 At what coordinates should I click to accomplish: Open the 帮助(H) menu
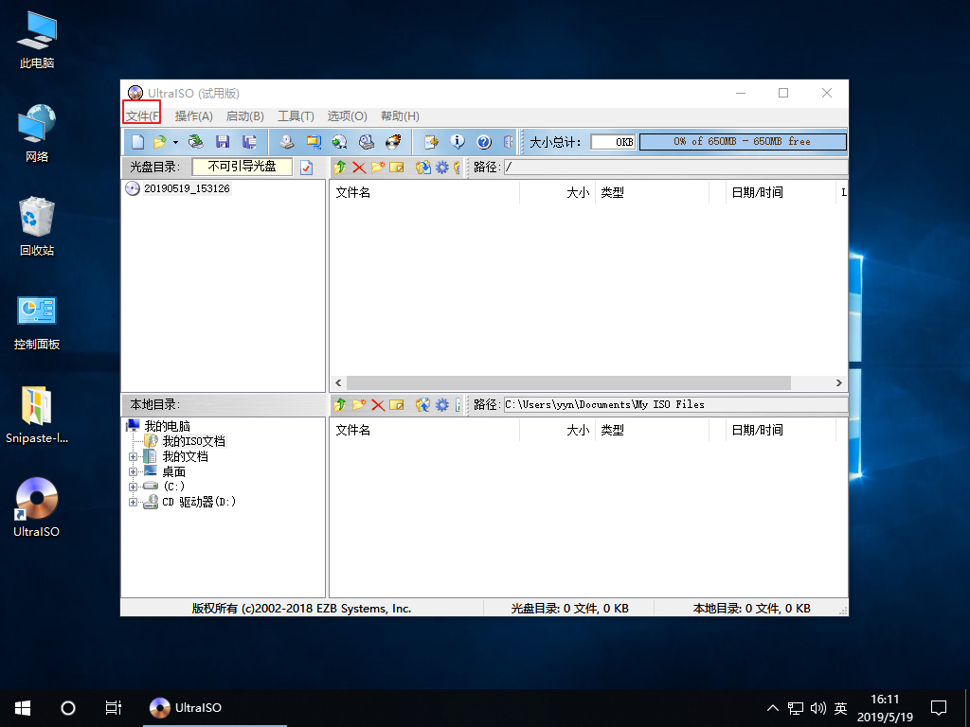[400, 116]
